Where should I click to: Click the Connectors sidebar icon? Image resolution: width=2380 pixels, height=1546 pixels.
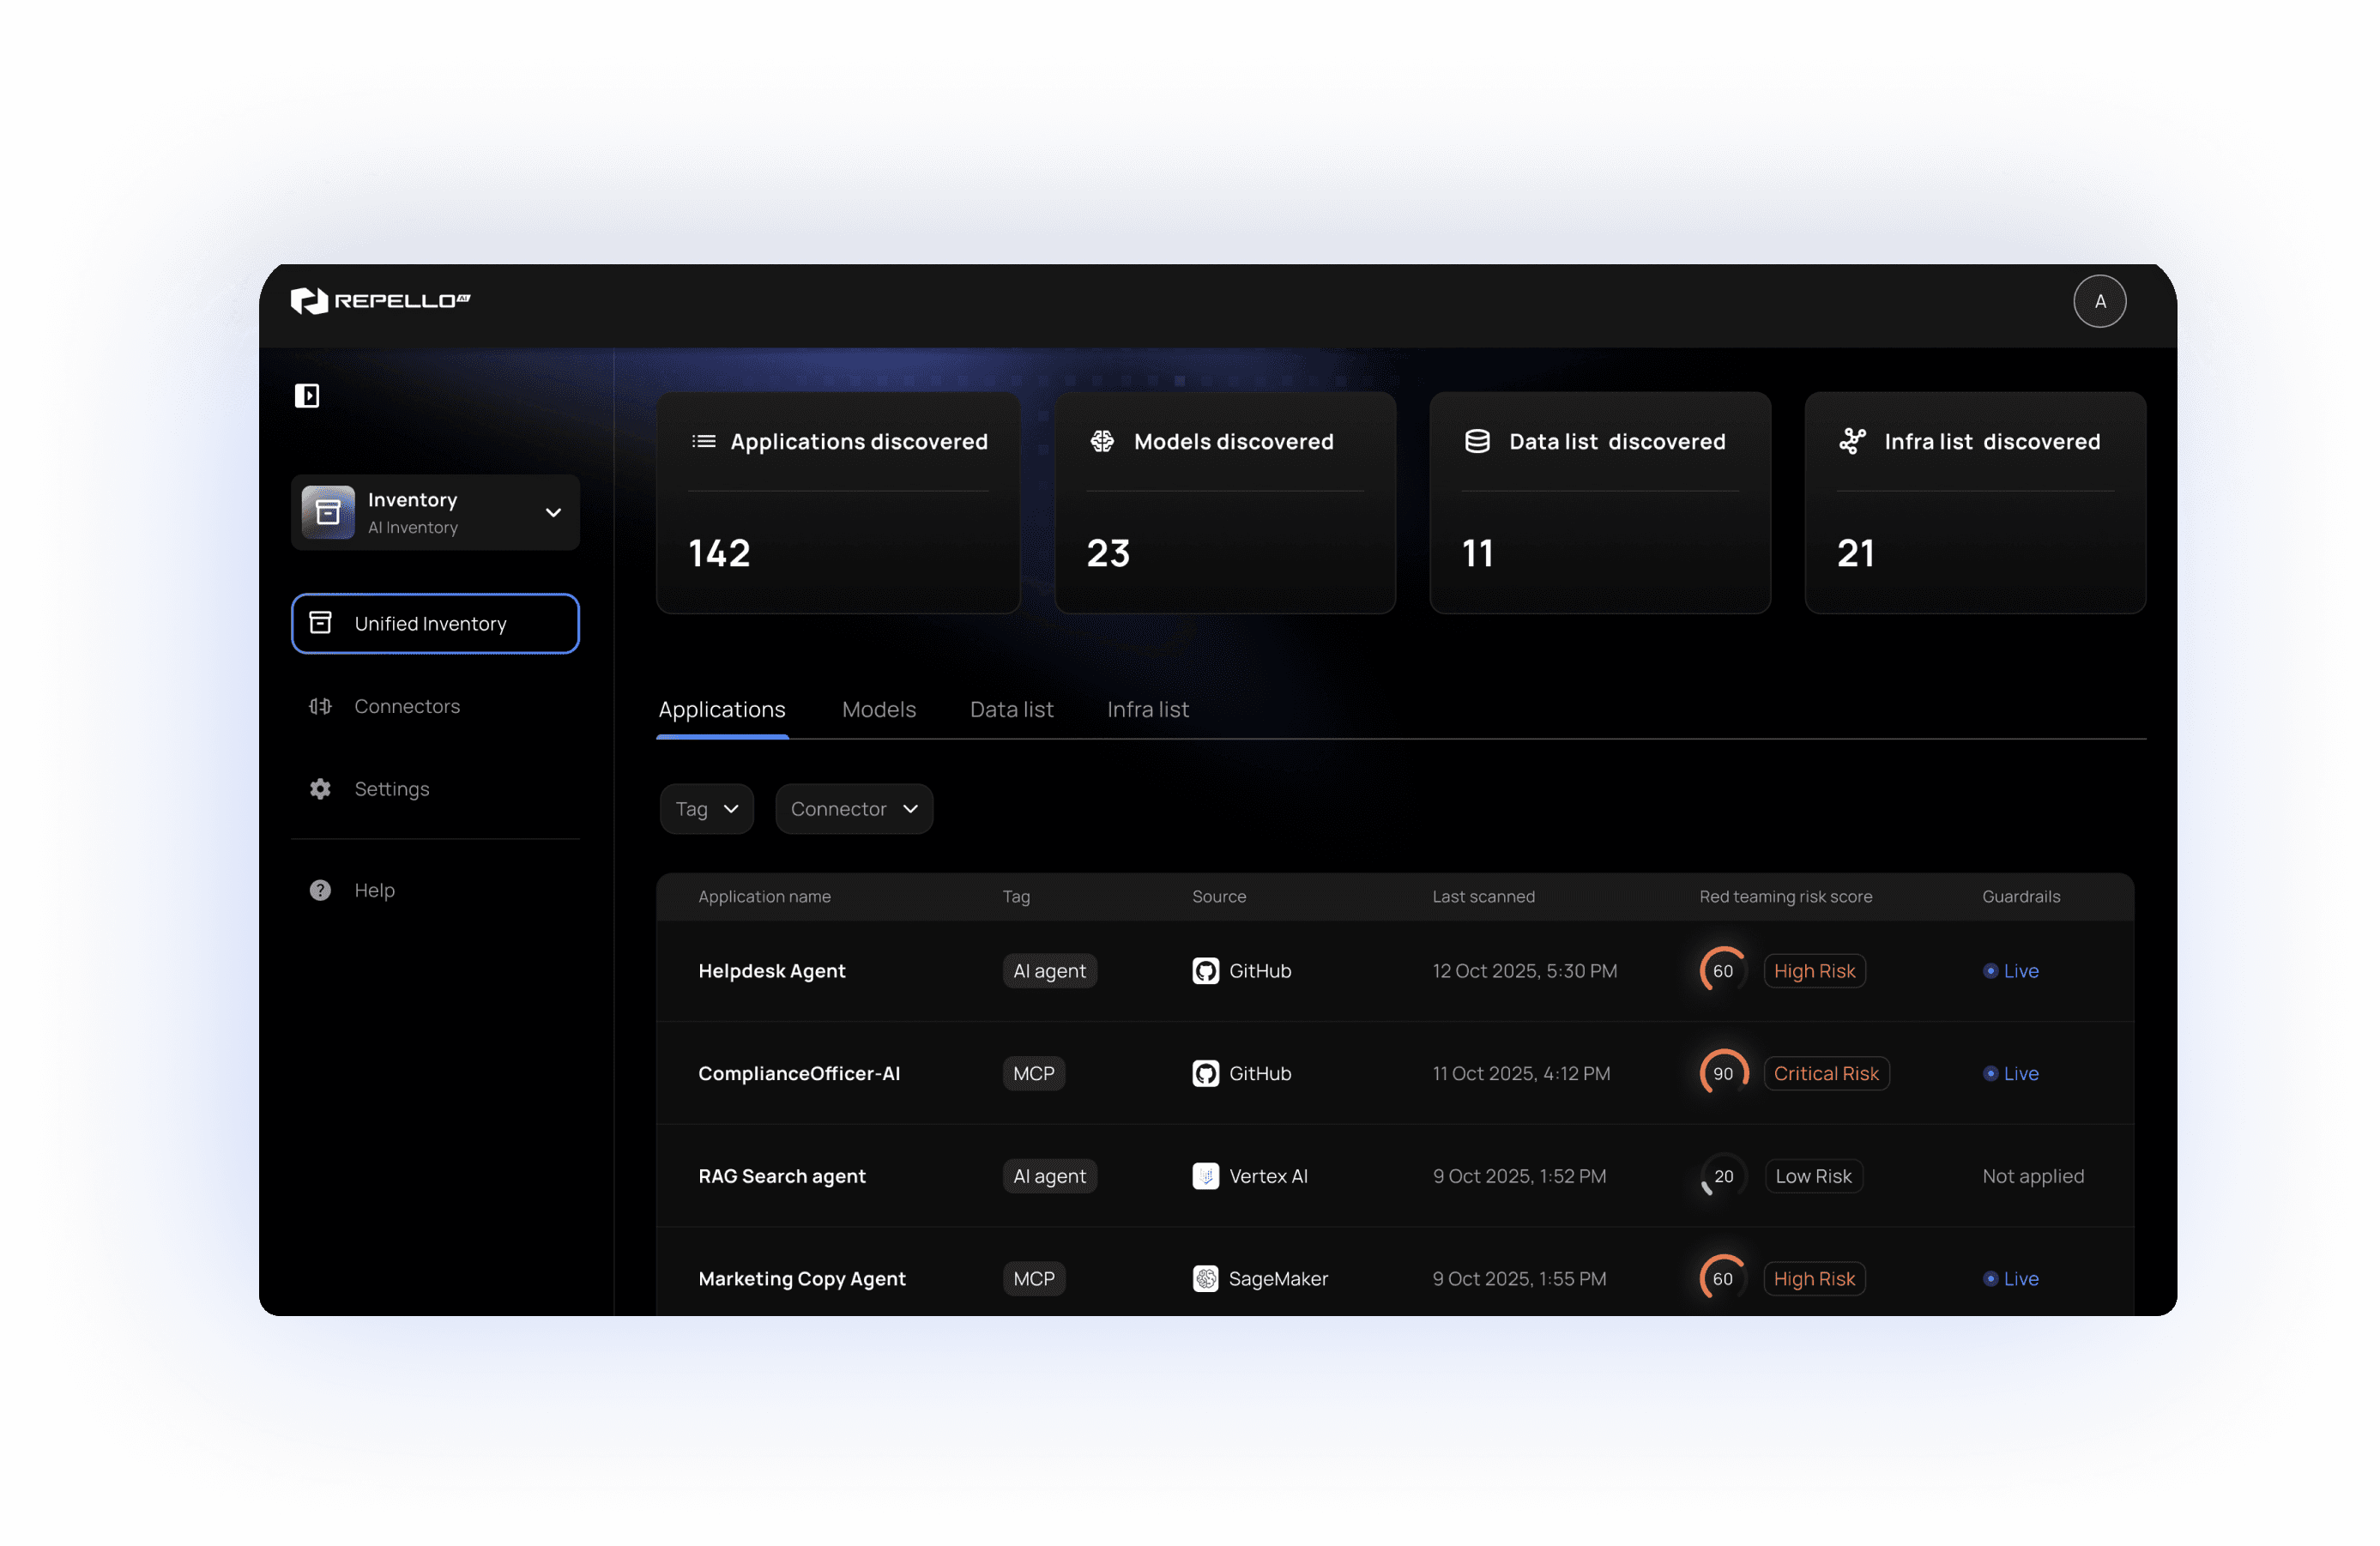point(319,706)
